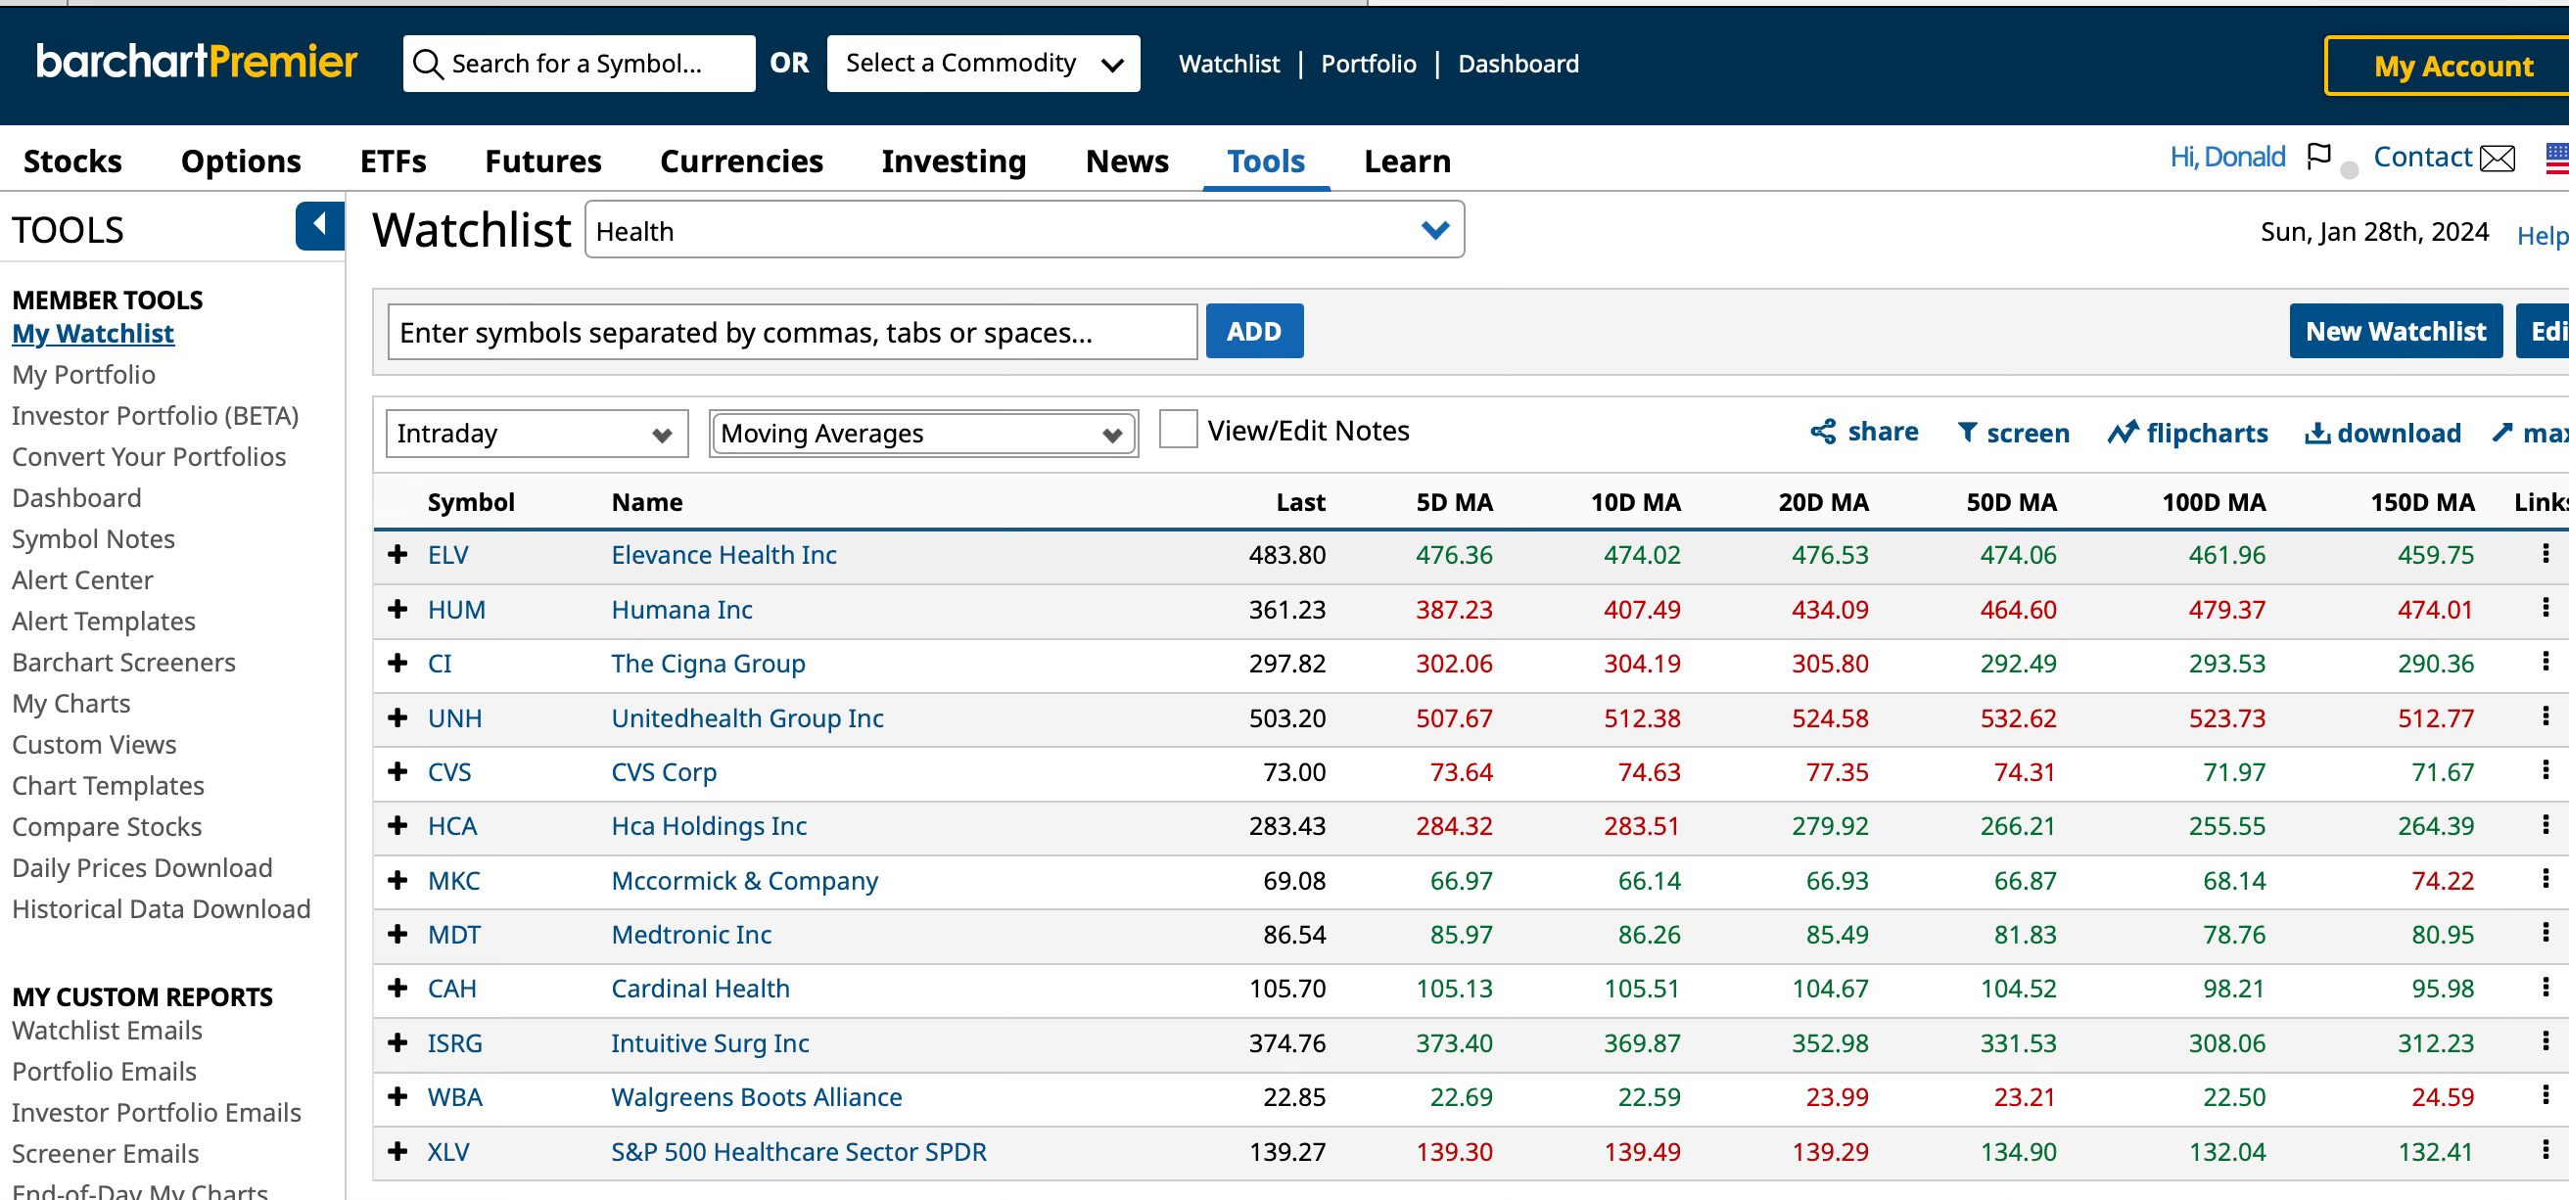The height and width of the screenshot is (1200, 2569).
Task: Collapse the TOOLS sidebar arrow
Action: tap(319, 225)
